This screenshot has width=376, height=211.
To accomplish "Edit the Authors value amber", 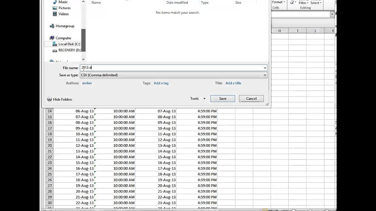I will 87,83.
